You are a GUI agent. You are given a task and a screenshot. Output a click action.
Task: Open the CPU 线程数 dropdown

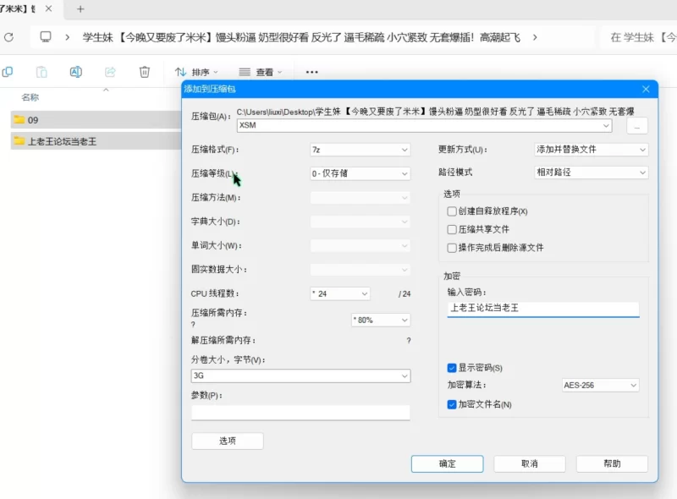tap(340, 294)
